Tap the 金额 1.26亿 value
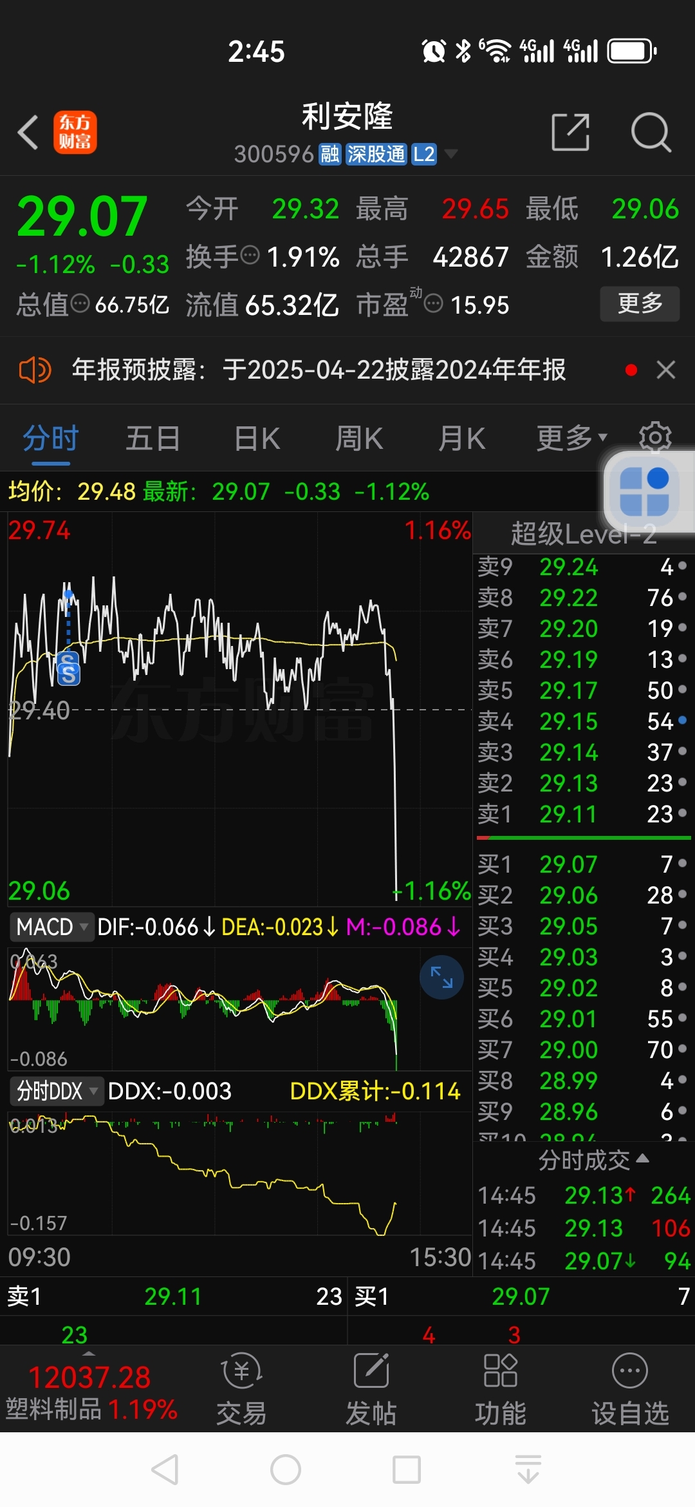 coord(639,257)
